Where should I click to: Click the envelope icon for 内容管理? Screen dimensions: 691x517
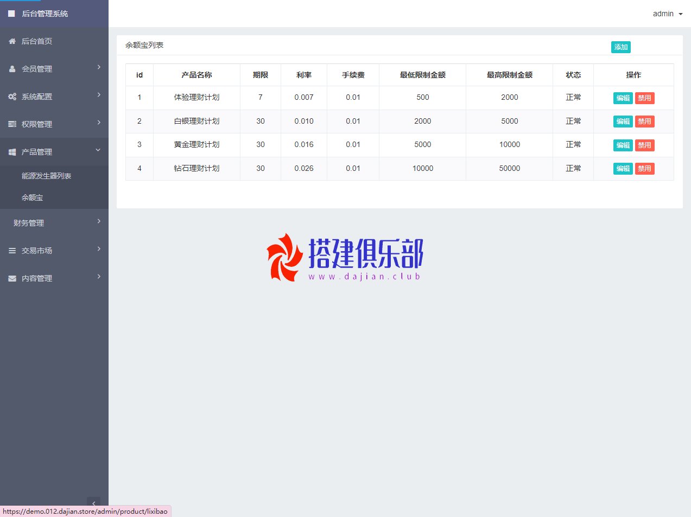[x=12, y=278]
